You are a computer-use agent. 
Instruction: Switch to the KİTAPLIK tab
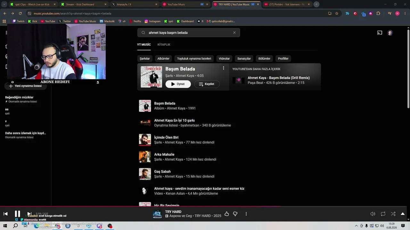[x=164, y=44]
